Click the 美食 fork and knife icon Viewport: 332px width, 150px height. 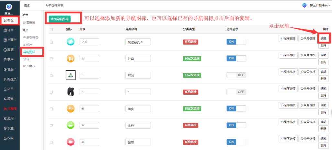pyautogui.click(x=71, y=108)
